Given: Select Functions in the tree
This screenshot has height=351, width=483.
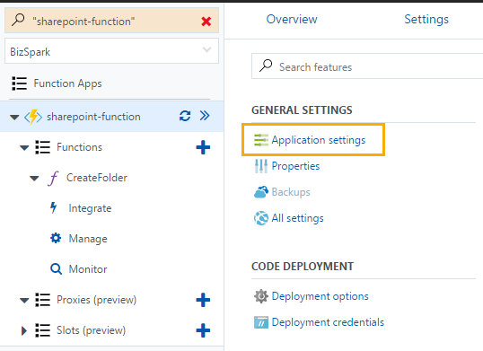Looking at the screenshot, I should click(x=79, y=147).
